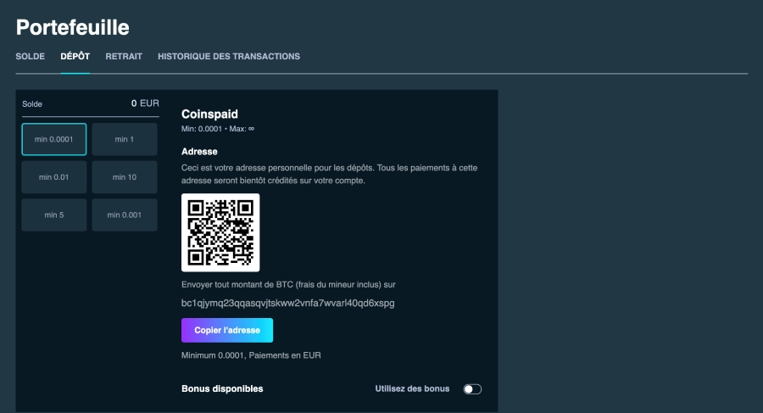Screen dimensions: 763x413
Task: Click the Bonus disponibles label
Action: point(222,389)
